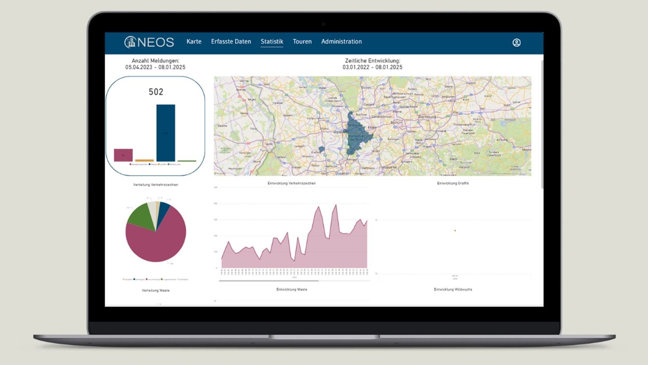The height and width of the screenshot is (365, 648).
Task: Click the horizontal scrollbar under Verkehrszeichen chart
Action: pos(268,281)
